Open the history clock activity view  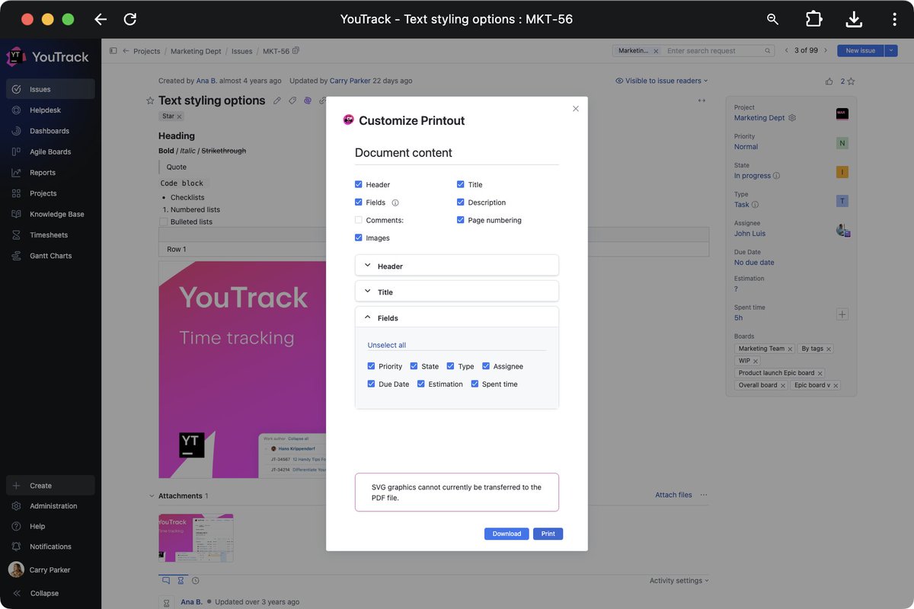195,580
